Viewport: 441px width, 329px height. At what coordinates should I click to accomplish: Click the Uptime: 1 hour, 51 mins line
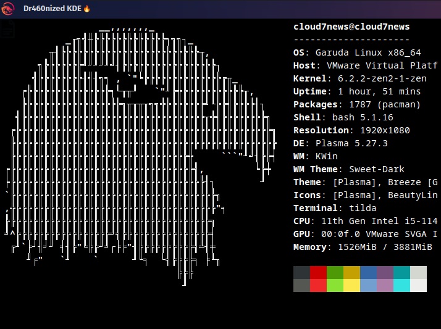pos(357,91)
